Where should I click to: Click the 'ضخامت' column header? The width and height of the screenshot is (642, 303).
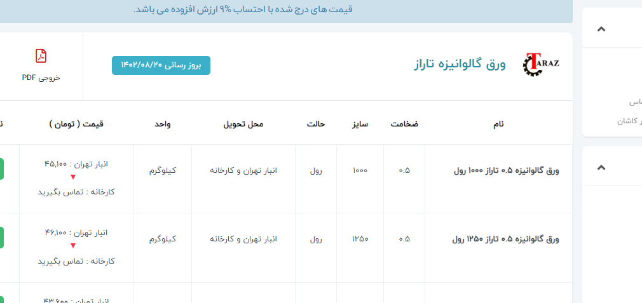point(404,124)
